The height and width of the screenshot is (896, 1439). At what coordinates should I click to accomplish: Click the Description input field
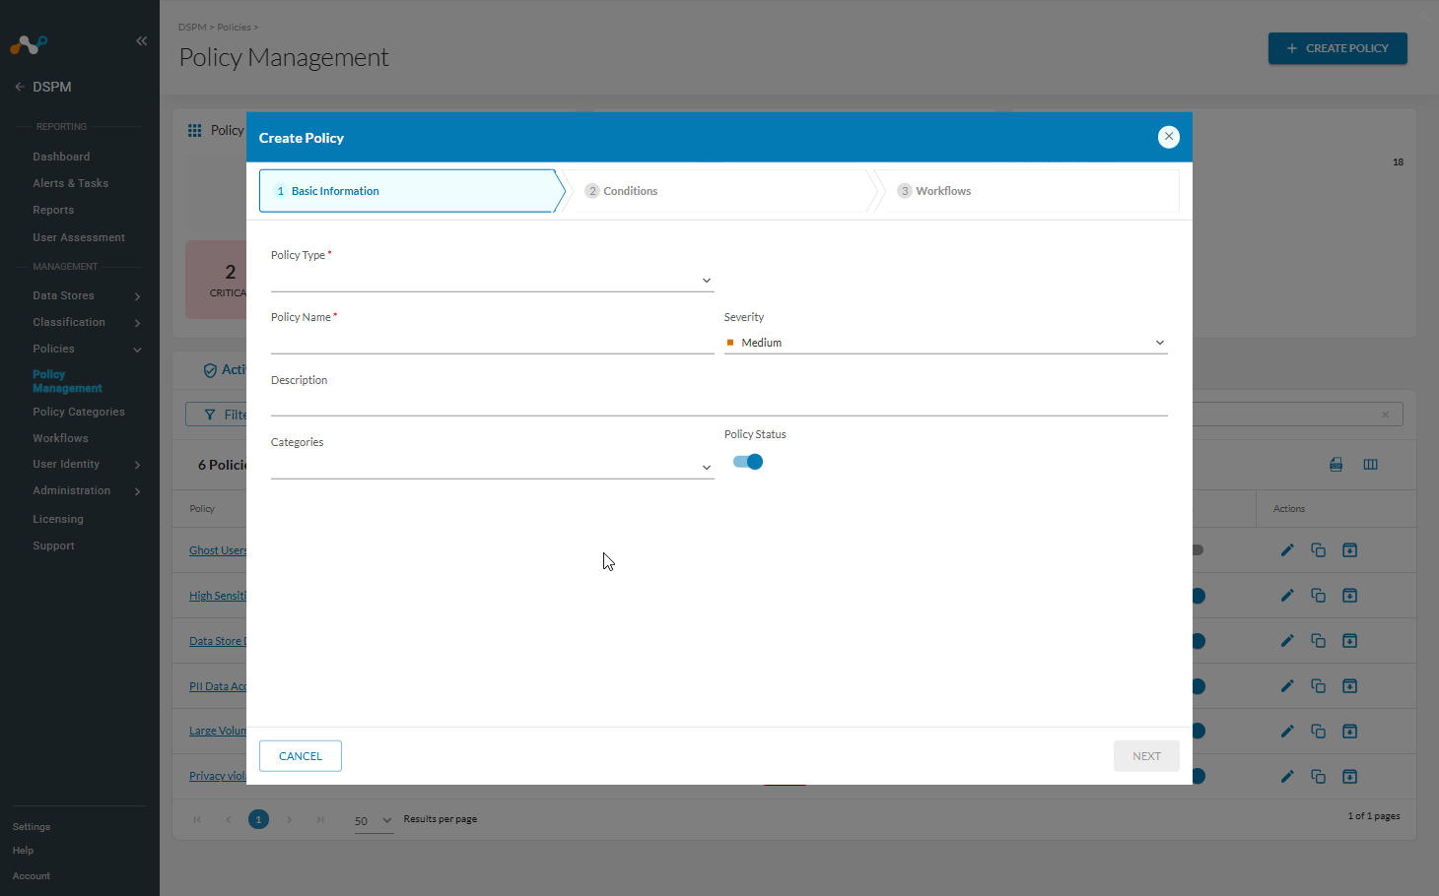[x=719, y=405]
